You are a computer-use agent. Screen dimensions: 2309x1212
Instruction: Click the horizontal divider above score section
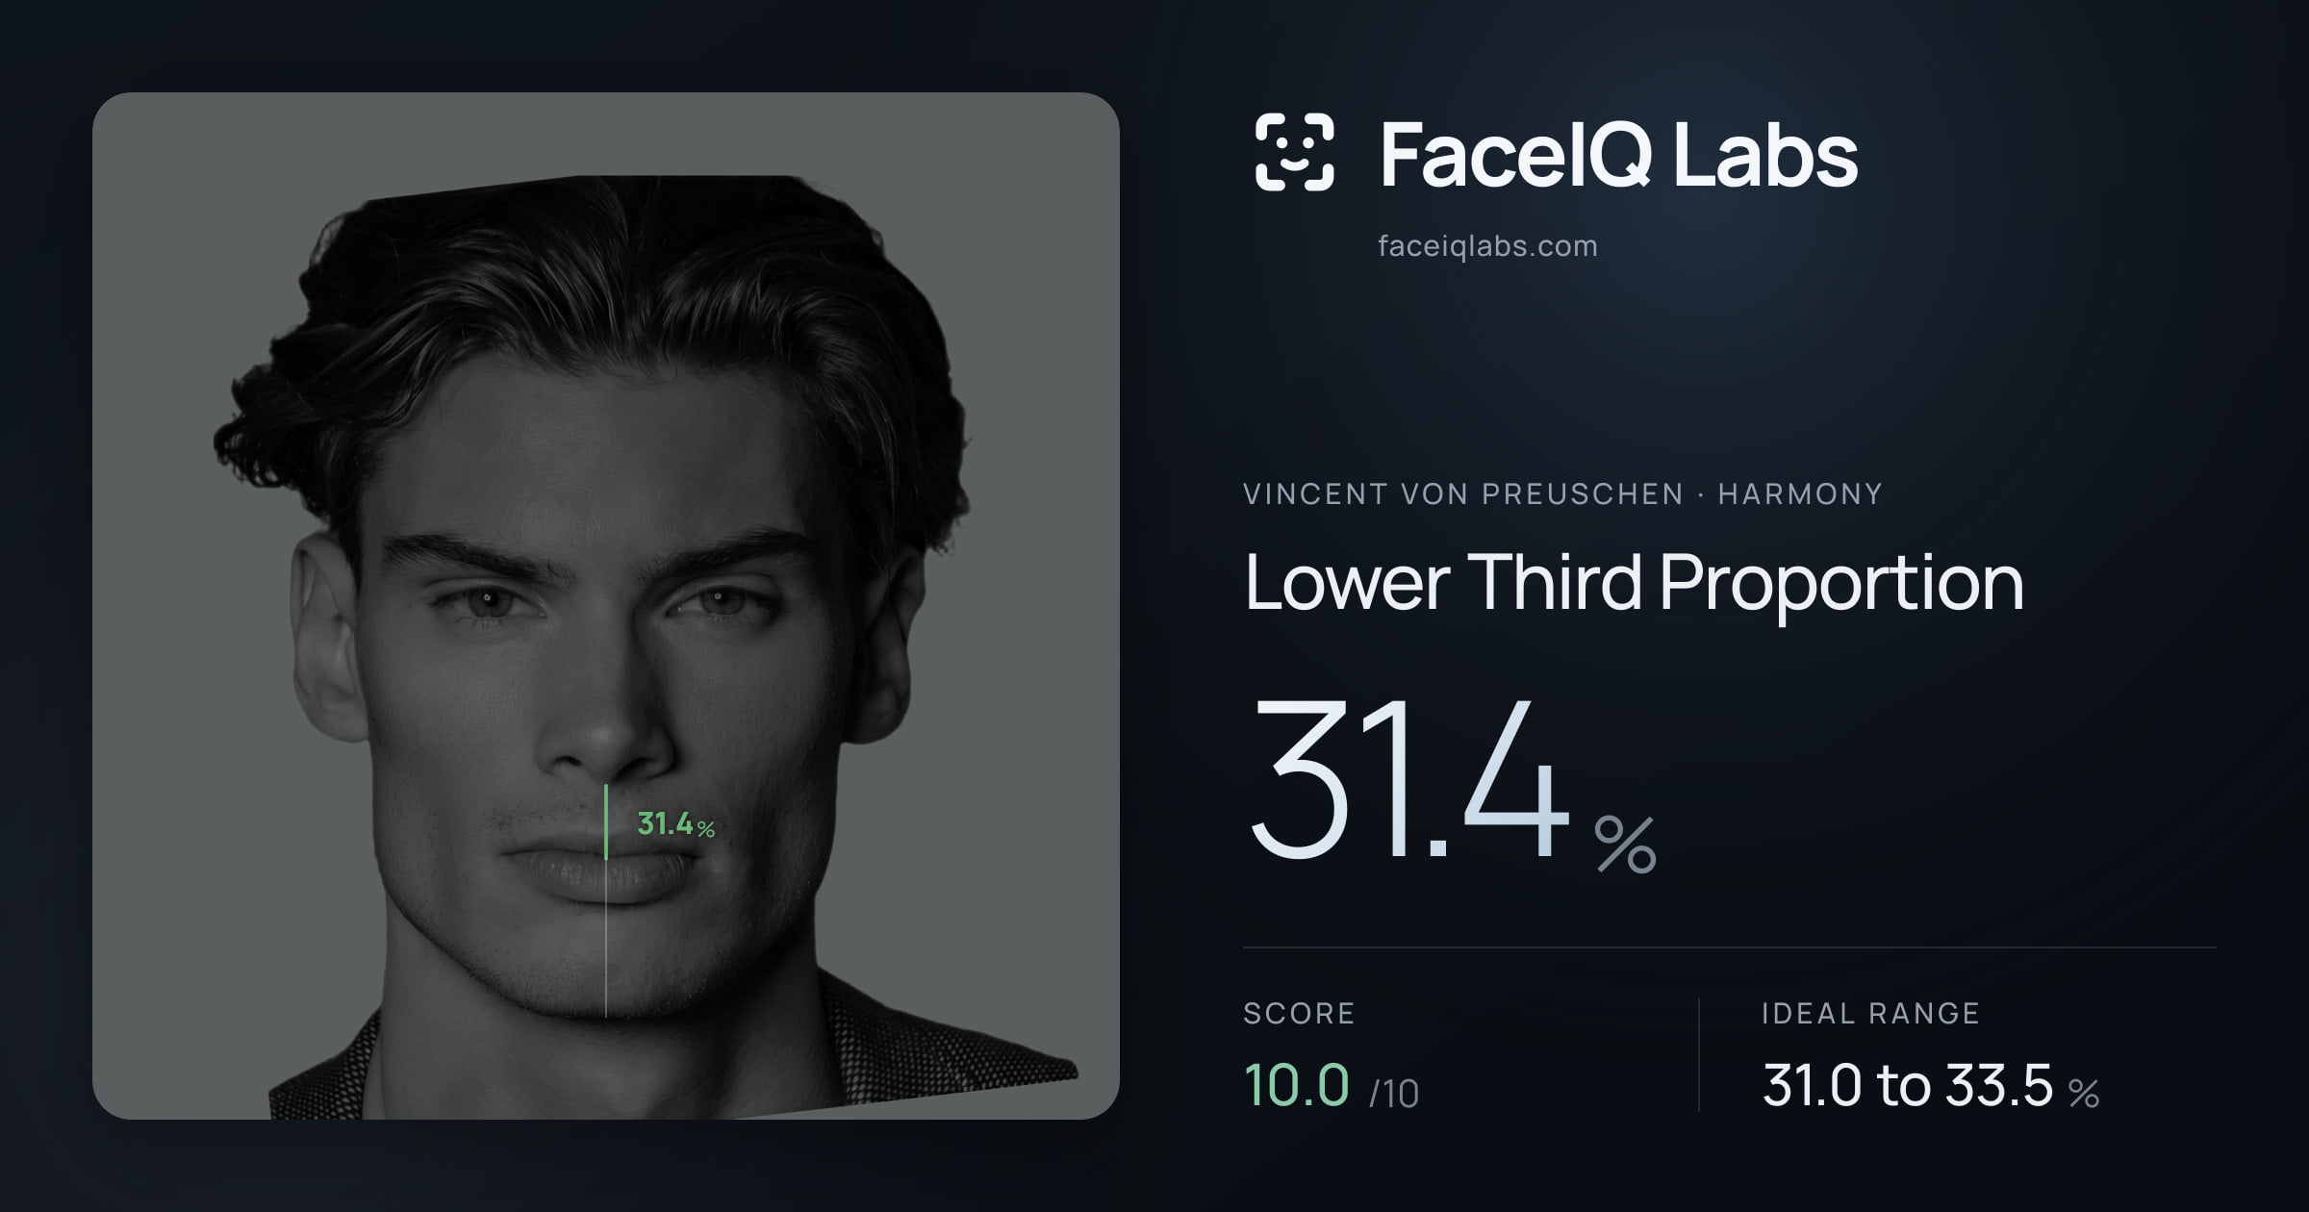pos(1730,947)
